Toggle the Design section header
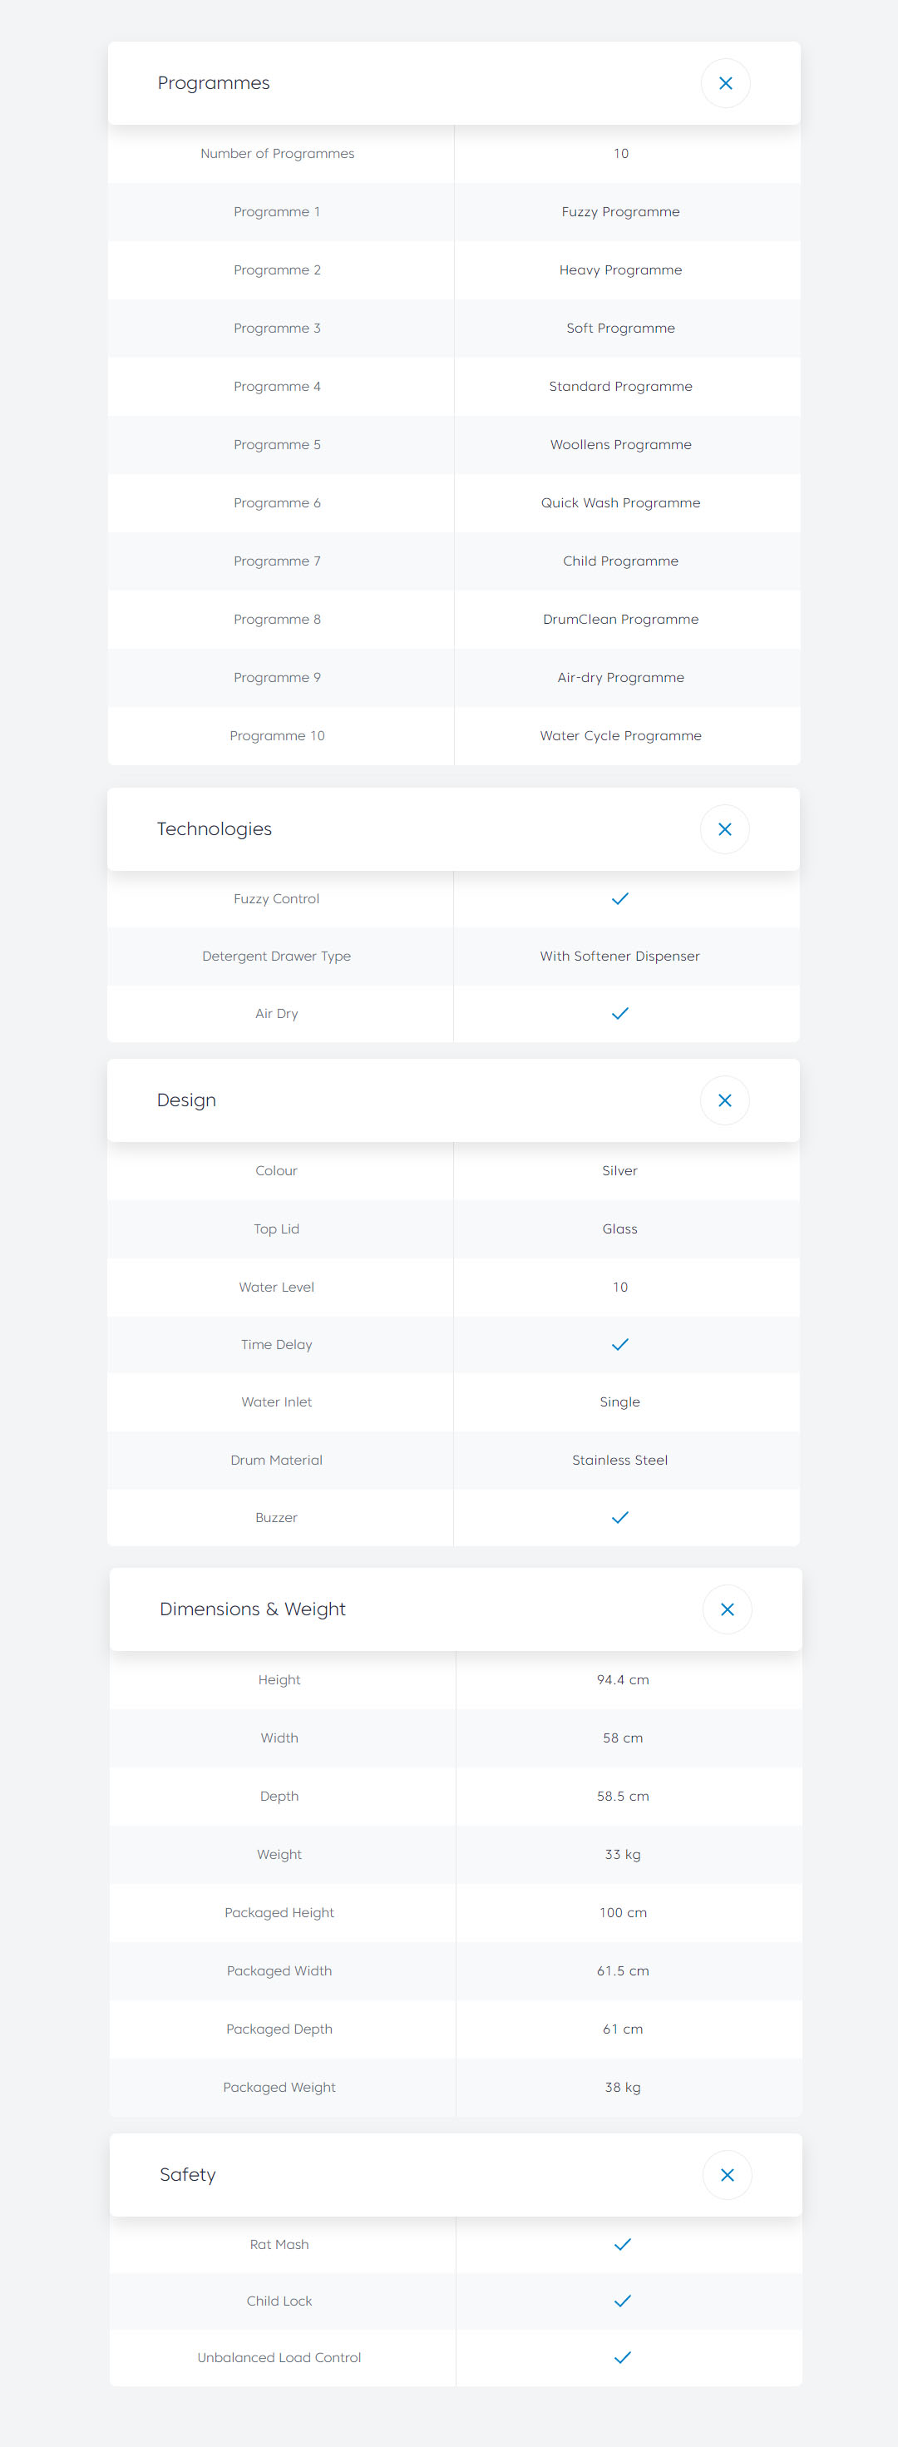Viewport: 898px width, 2447px height. click(x=187, y=1100)
